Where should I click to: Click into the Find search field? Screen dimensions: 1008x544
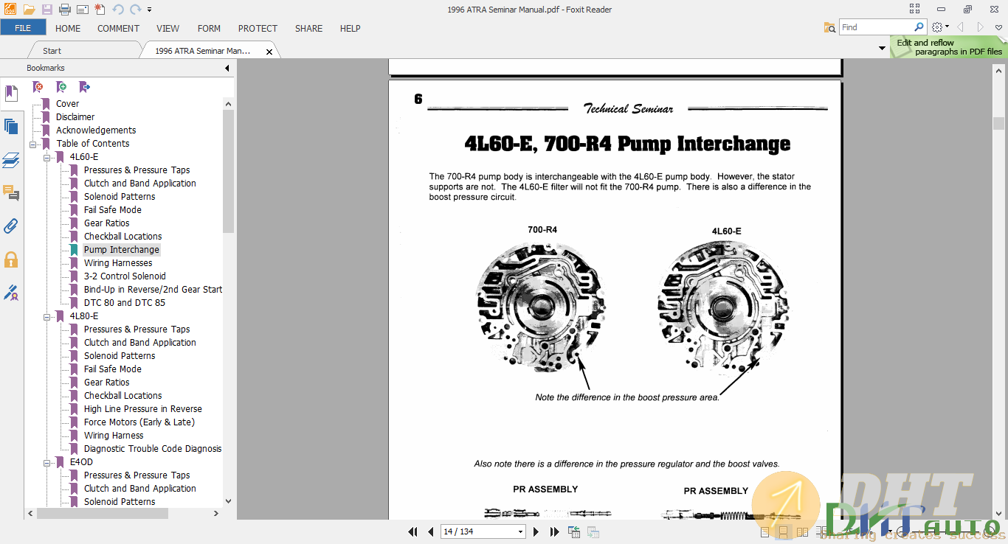pos(877,27)
